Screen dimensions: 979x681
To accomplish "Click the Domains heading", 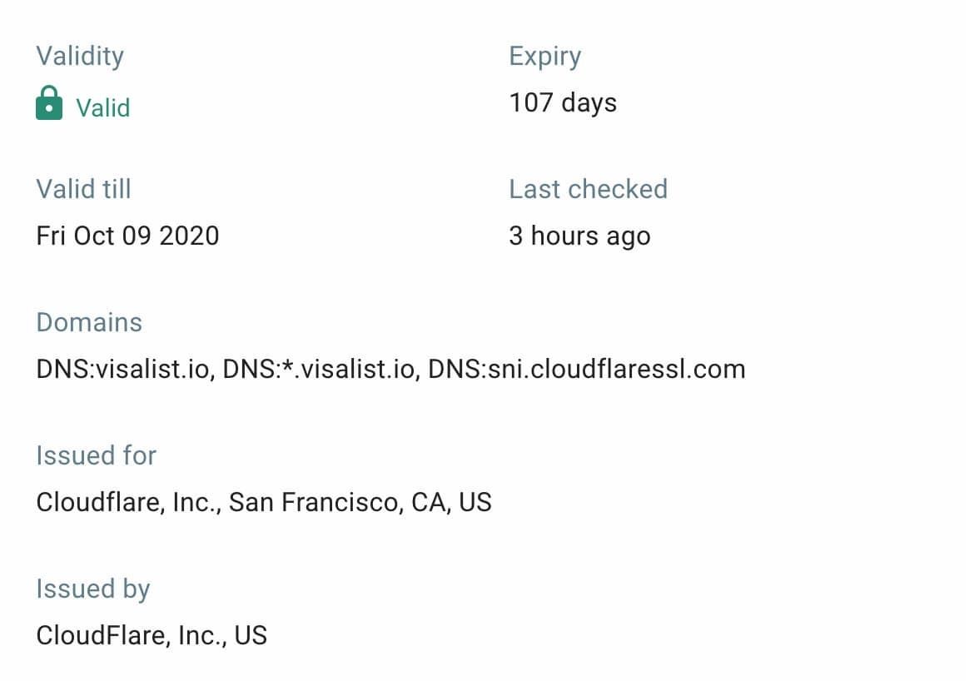I will click(x=89, y=322).
